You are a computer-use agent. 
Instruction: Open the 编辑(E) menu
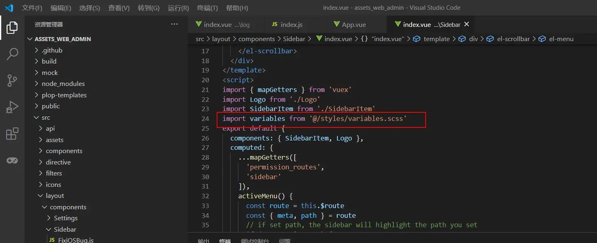click(61, 8)
